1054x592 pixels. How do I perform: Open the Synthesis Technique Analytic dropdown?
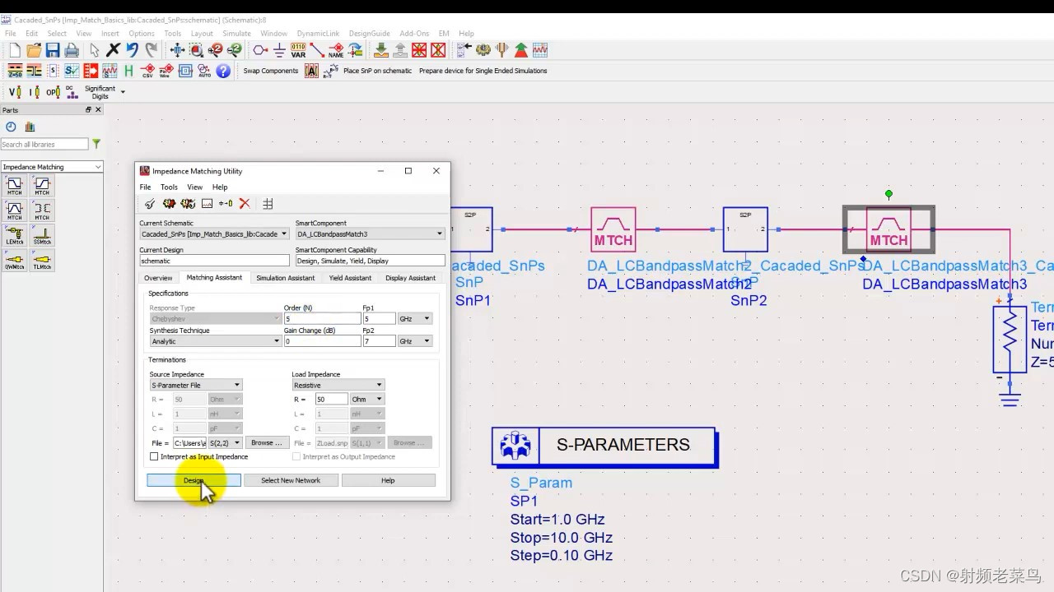(x=215, y=341)
